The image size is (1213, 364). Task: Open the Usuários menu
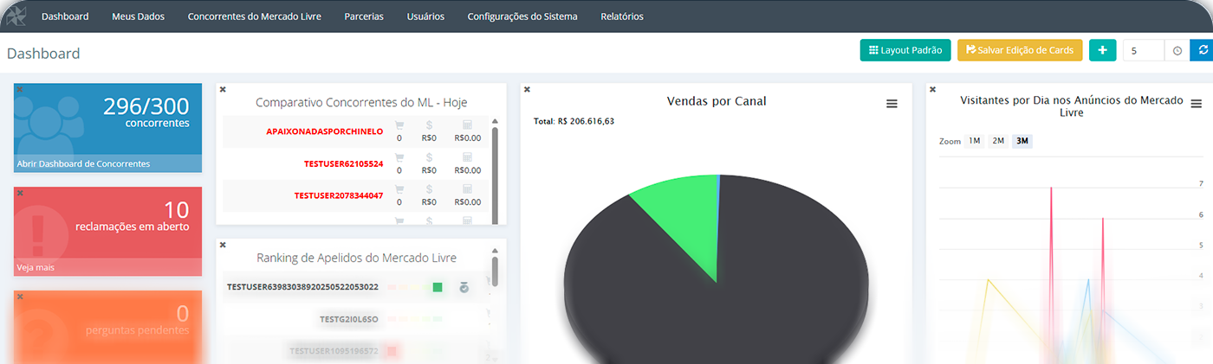point(425,16)
